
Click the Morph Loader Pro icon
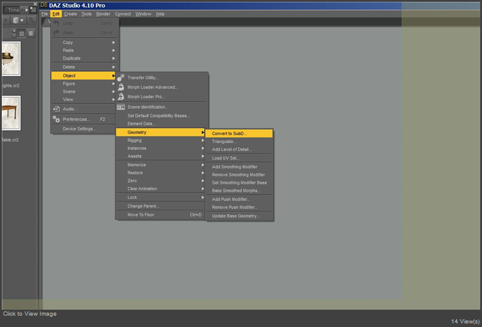tap(121, 96)
